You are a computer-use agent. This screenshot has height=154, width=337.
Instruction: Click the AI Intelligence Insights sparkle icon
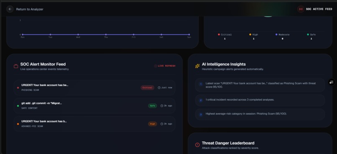(x=197, y=66)
